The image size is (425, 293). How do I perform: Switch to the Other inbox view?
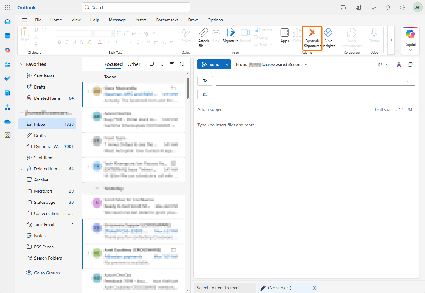click(x=134, y=64)
